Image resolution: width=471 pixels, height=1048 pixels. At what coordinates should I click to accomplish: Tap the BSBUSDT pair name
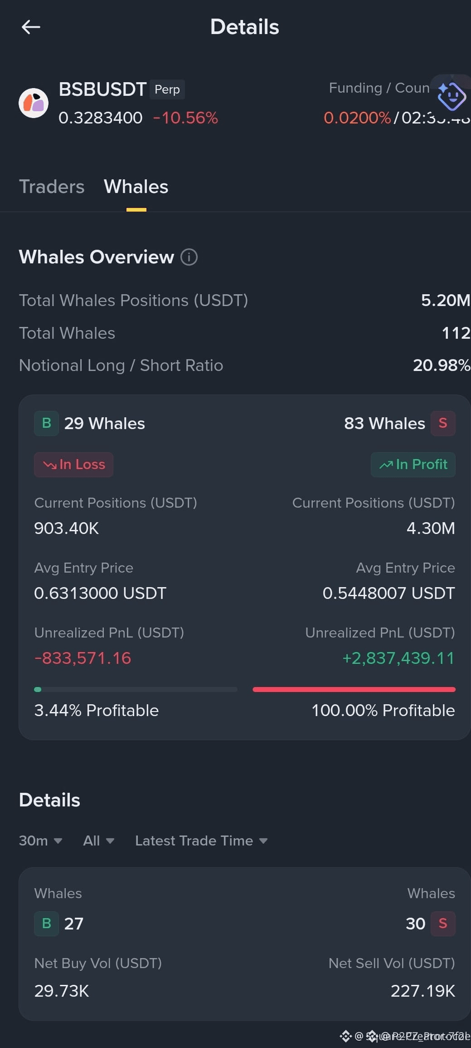pos(102,89)
